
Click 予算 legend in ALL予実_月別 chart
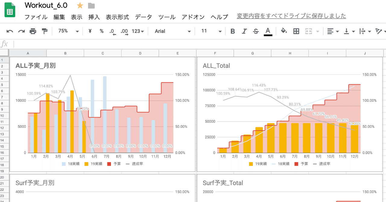click(x=114, y=164)
